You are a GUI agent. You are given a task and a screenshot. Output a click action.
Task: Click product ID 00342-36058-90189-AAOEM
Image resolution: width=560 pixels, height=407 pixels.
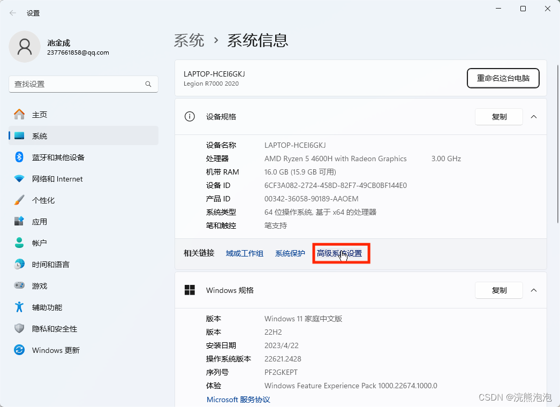311,199
